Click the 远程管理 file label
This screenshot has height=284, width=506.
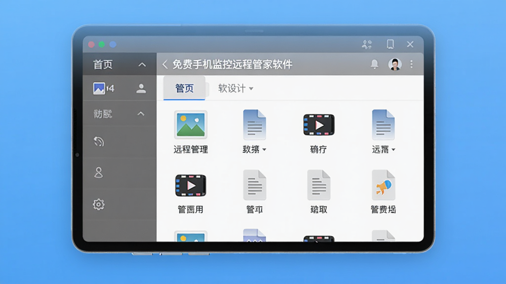190,149
